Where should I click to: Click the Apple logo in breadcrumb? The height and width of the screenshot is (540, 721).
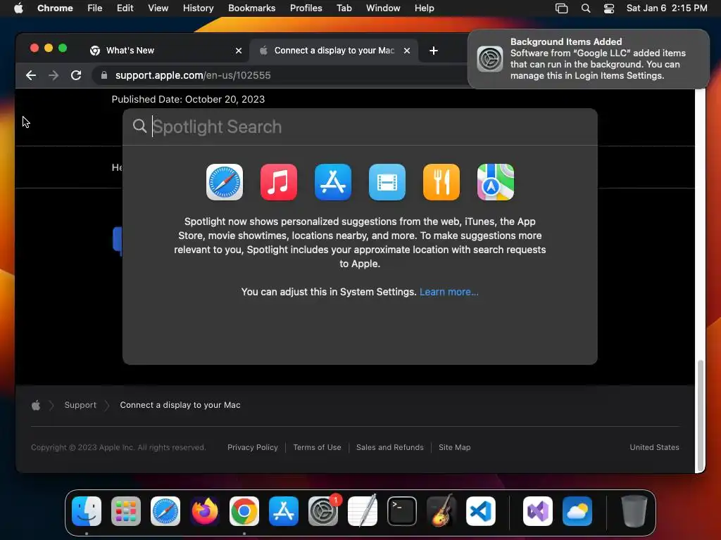tap(36, 405)
